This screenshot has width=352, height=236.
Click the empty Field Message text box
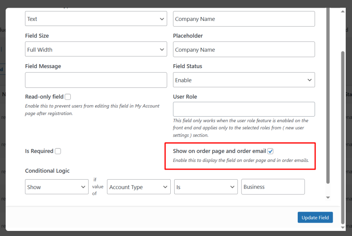click(x=96, y=80)
